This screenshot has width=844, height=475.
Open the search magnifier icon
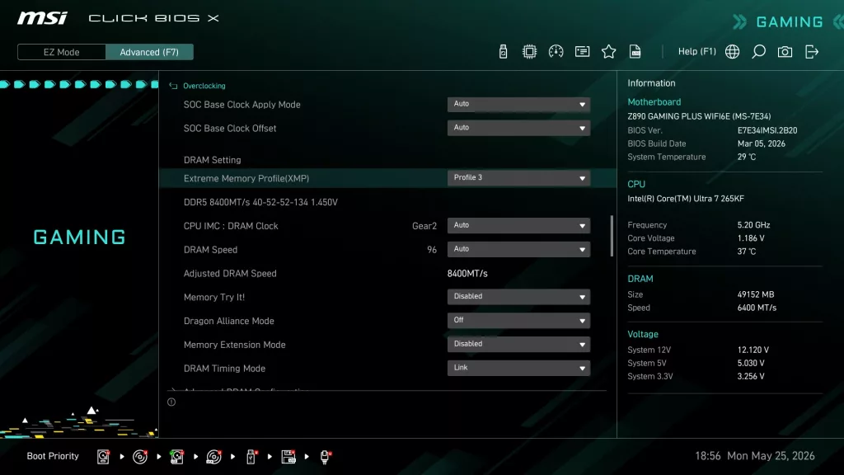click(x=758, y=52)
